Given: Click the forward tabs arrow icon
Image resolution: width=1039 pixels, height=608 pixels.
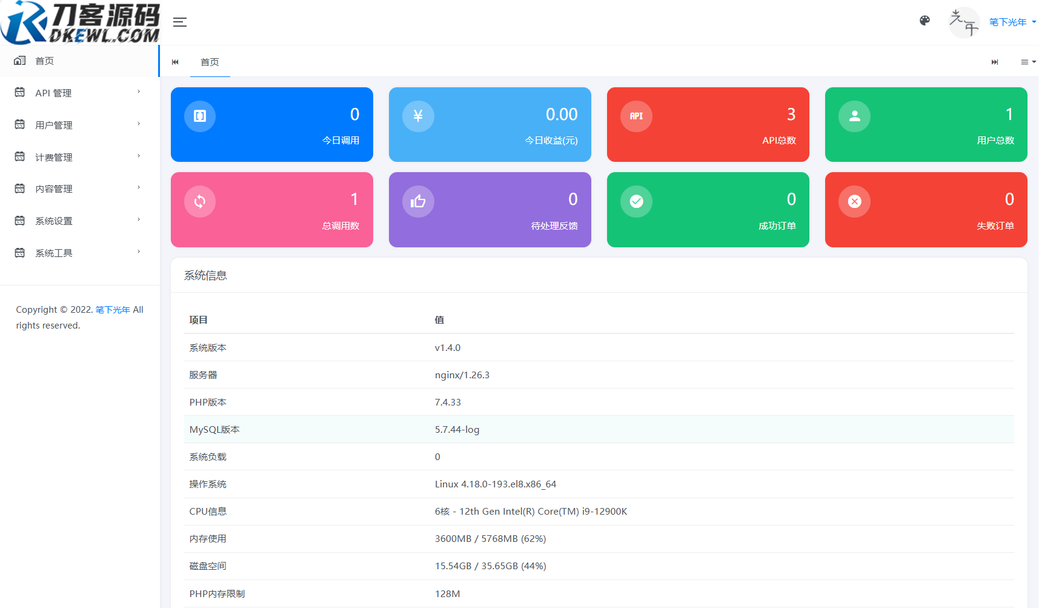Looking at the screenshot, I should pos(994,61).
